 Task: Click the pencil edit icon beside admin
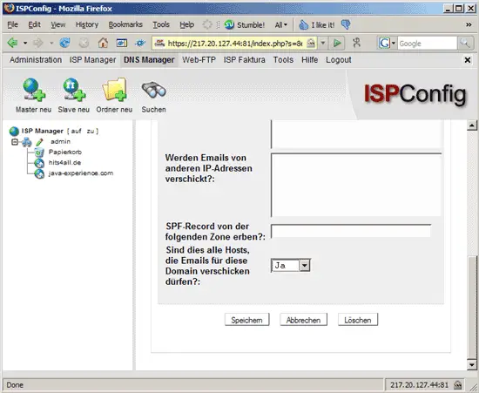point(39,142)
